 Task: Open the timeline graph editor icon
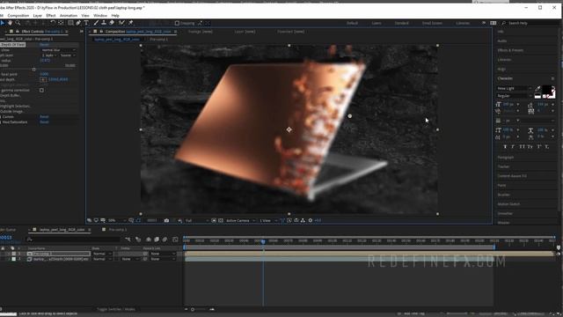175,239
